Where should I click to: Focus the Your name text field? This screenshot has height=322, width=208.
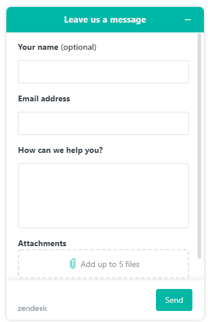coord(103,72)
